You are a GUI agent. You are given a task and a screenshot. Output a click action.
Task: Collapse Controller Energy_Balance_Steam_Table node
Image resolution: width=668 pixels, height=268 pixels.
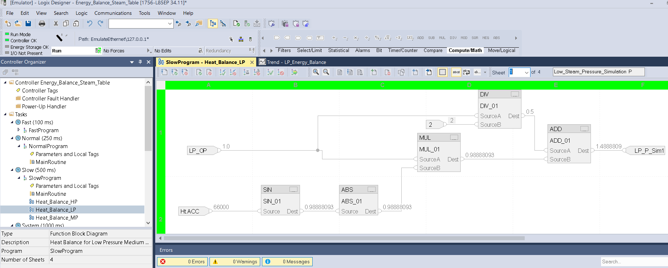(x=5, y=82)
